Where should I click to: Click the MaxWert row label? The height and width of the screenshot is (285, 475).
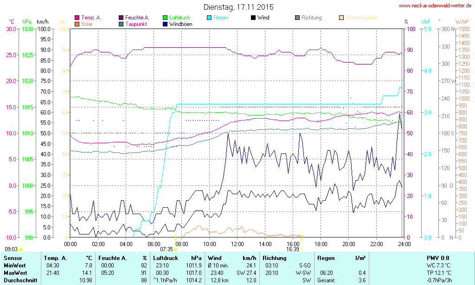click(15, 273)
